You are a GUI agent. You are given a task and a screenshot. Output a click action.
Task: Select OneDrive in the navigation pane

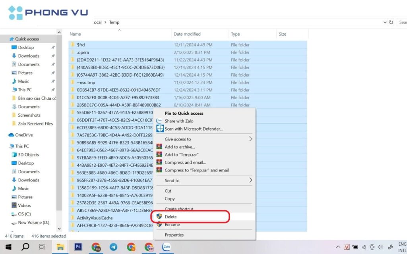click(24, 135)
